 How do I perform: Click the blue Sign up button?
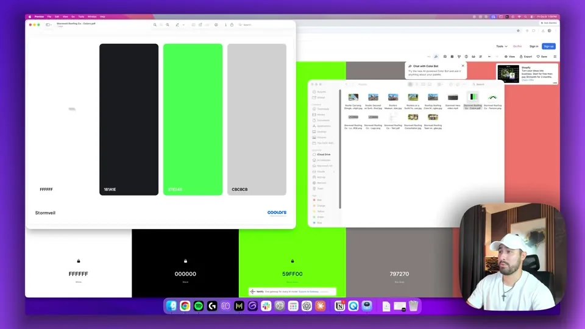tap(548, 46)
